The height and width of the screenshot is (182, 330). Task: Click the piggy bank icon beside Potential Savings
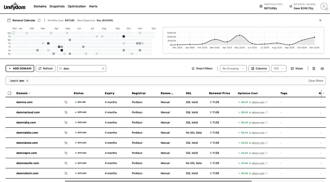(x=291, y=6)
